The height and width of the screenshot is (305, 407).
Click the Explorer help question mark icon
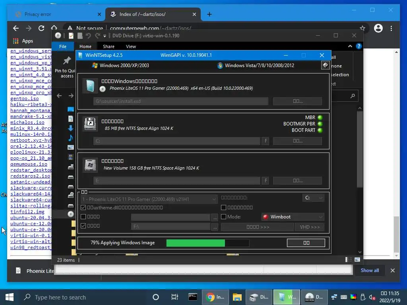(x=359, y=46)
